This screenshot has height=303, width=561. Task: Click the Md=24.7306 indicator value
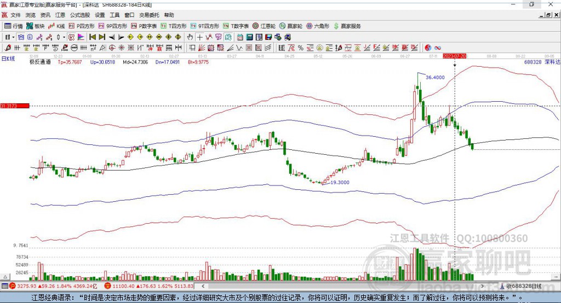click(x=135, y=62)
